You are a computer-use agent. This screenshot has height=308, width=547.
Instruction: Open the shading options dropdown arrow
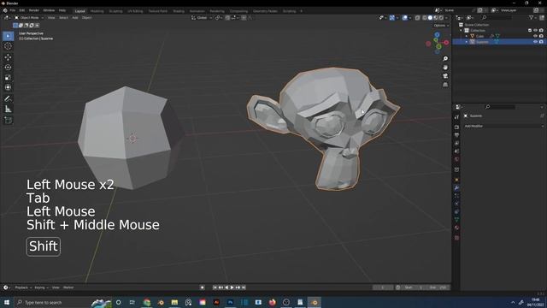coord(447,18)
